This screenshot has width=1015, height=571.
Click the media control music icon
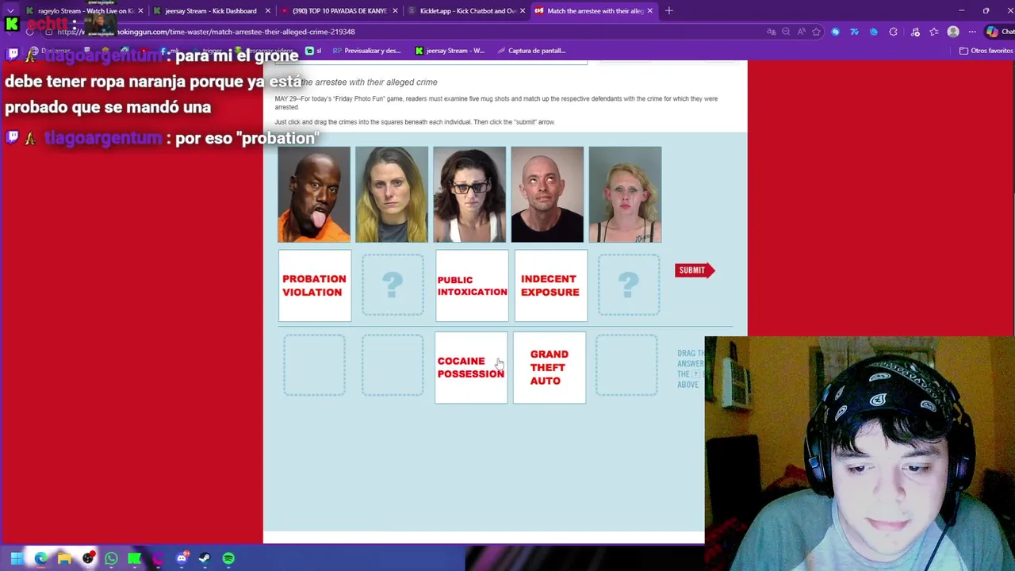(x=915, y=32)
